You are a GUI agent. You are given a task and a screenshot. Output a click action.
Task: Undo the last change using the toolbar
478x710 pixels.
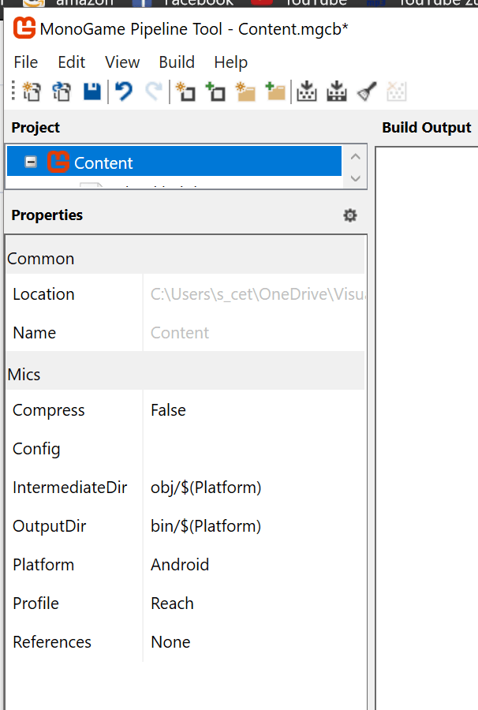click(x=124, y=92)
